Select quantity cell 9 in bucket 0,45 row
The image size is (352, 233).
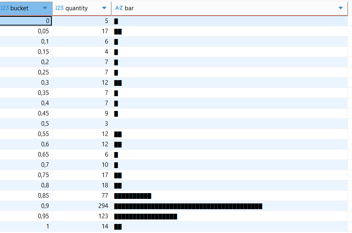click(x=82, y=113)
